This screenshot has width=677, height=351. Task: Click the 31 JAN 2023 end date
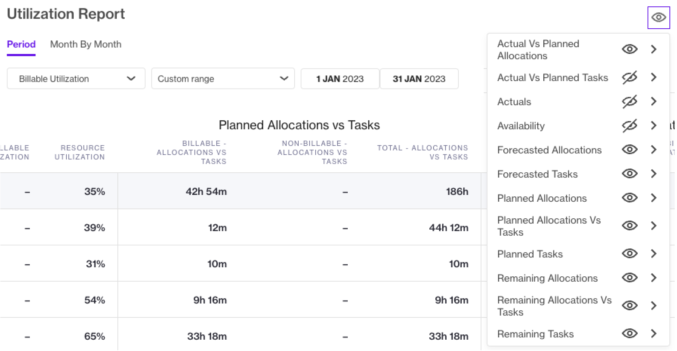(x=419, y=79)
